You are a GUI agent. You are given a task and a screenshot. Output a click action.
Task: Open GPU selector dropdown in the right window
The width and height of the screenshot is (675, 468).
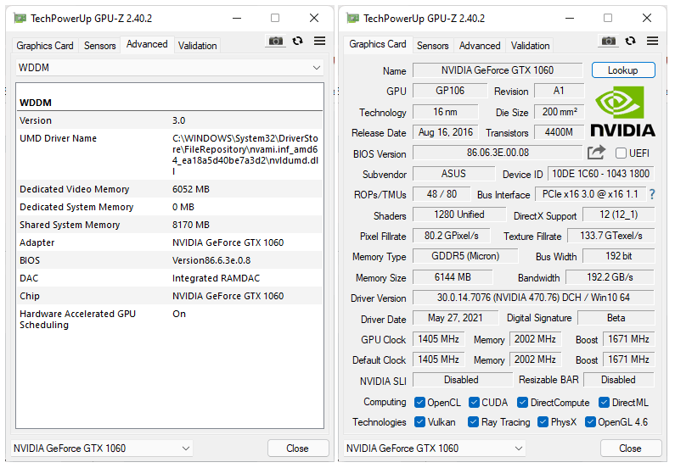(435, 448)
